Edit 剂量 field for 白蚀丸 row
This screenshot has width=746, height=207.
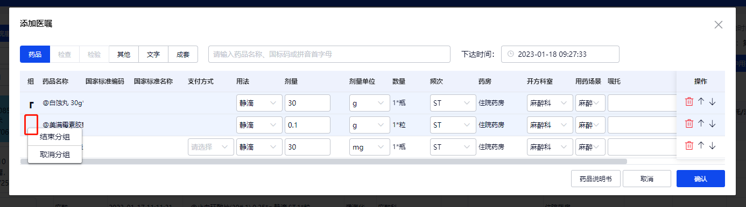[x=307, y=102]
